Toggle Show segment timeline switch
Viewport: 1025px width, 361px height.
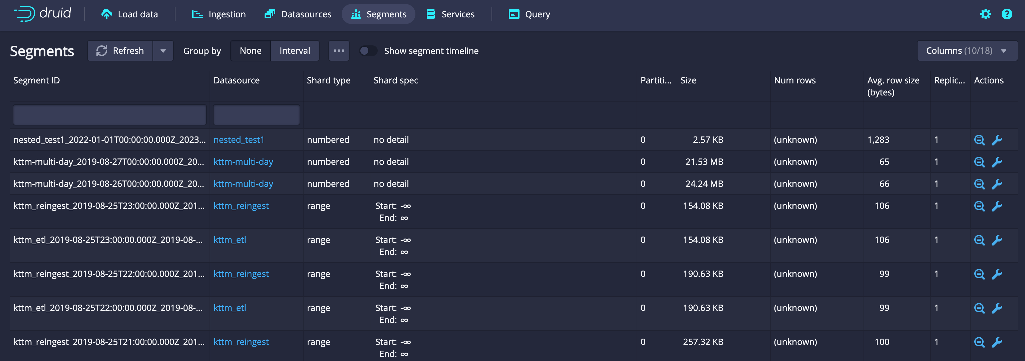(368, 51)
